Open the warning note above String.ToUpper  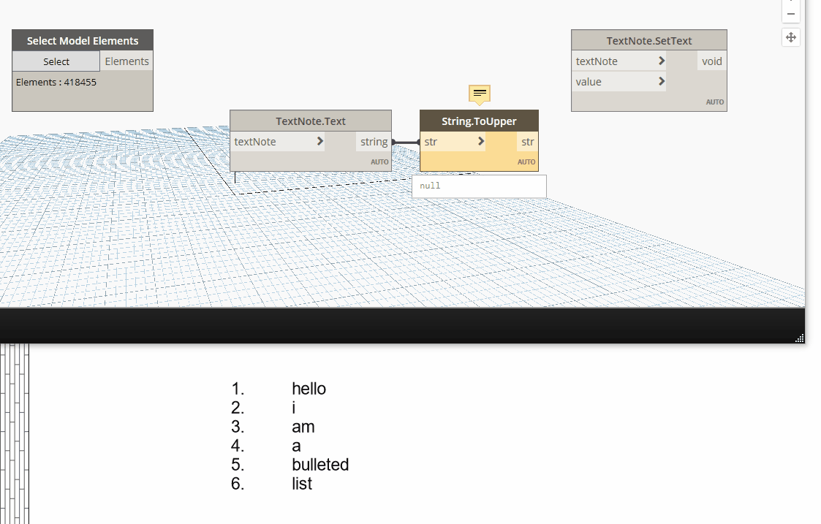coord(479,94)
